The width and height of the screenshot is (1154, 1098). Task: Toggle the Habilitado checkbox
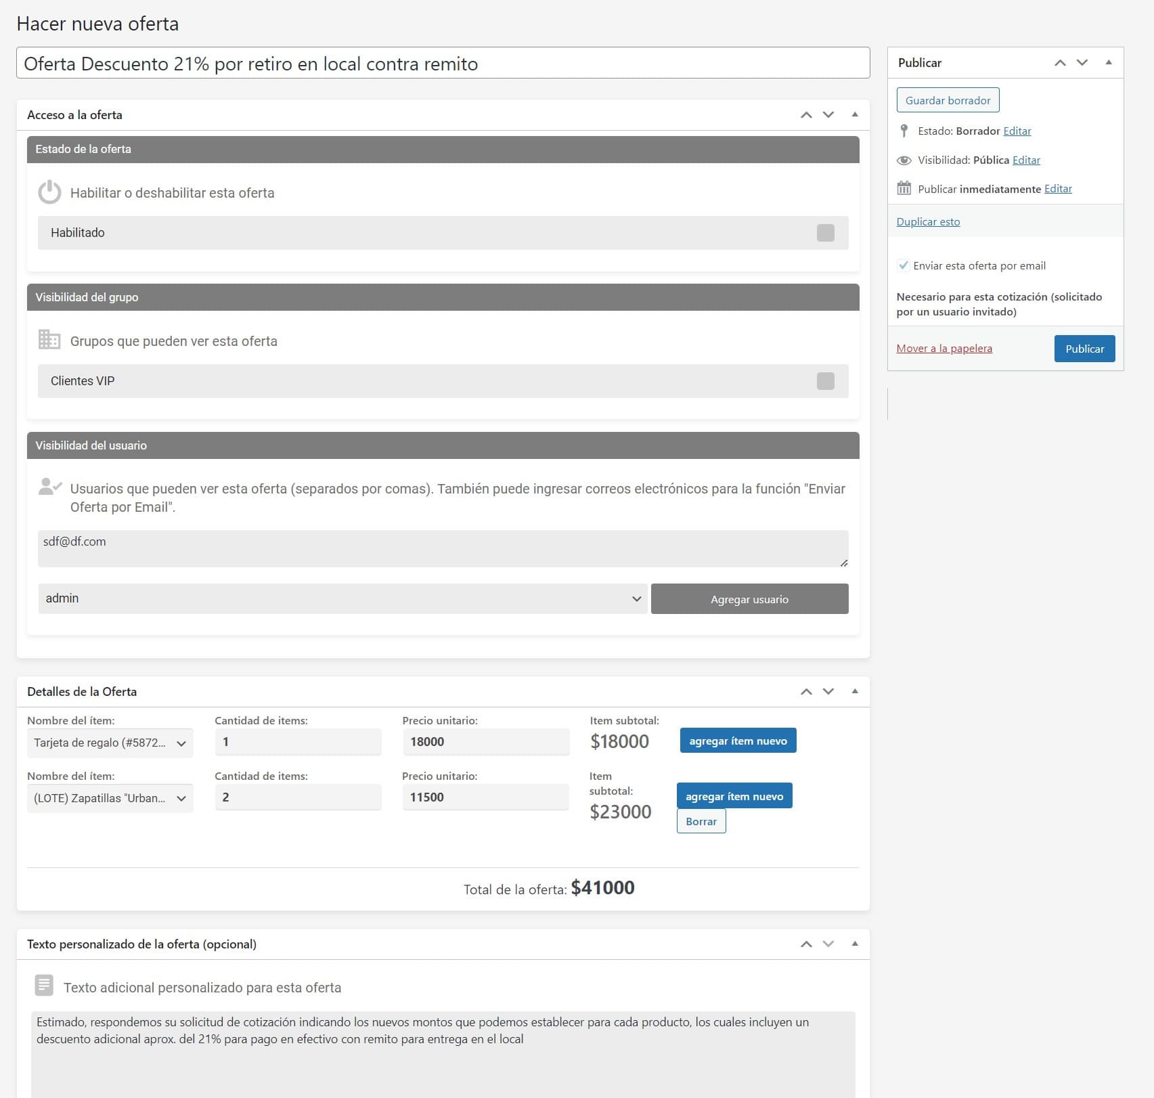point(825,233)
